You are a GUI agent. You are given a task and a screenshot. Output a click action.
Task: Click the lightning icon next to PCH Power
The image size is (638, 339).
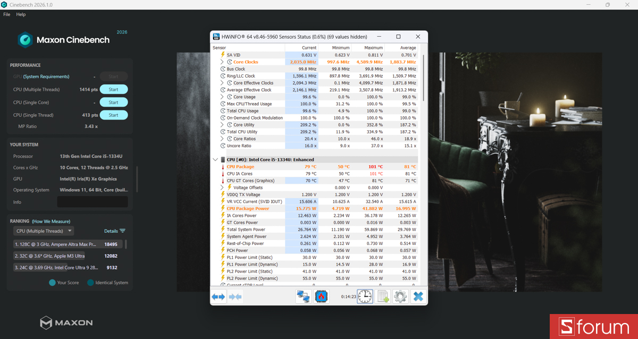(x=223, y=250)
